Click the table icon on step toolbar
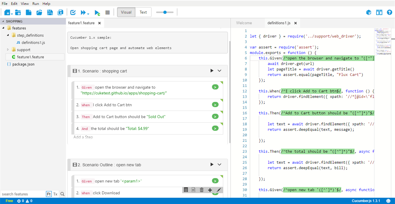The height and width of the screenshot is (204, 395). pyautogui.click(x=186, y=190)
